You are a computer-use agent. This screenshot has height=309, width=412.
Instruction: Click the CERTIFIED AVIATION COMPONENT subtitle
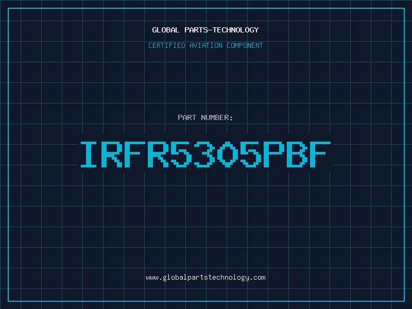[x=205, y=45]
